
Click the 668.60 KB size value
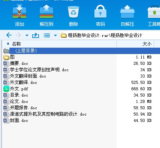(x=141, y=89)
